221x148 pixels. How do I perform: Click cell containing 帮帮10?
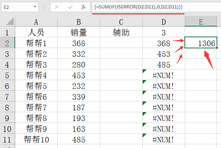point(36,139)
